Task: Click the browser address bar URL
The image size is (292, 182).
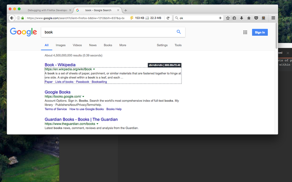Action: click(76, 18)
